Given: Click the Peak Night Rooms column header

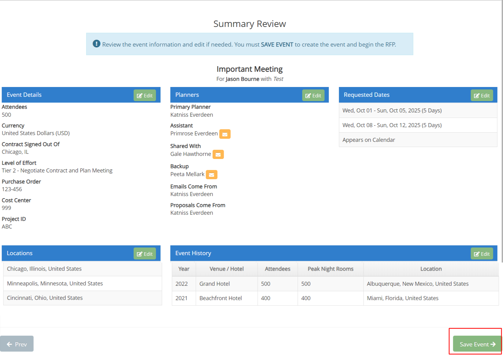Looking at the screenshot, I should 330,269.
